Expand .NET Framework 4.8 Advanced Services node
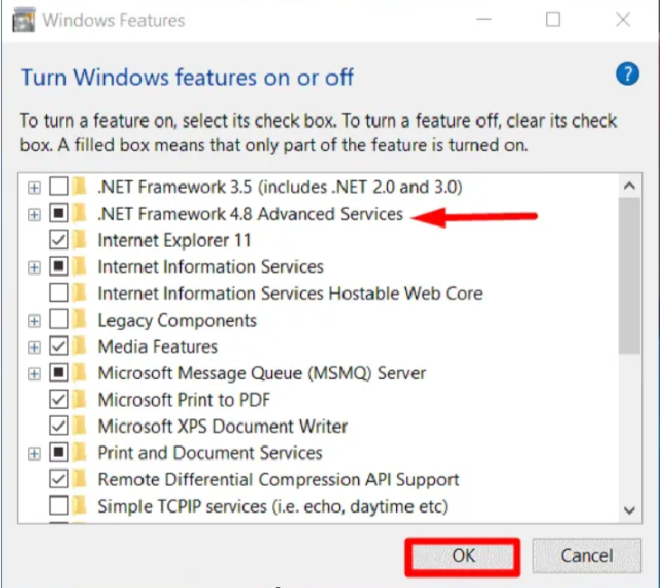 34,214
